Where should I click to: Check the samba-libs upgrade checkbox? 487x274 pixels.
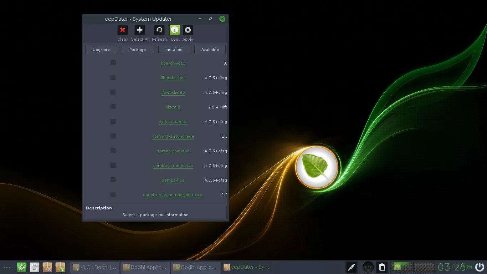pyautogui.click(x=113, y=180)
